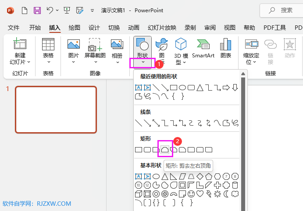Open the 表格 table dropdown
This screenshot has height=211, width=303.
tap(48, 62)
